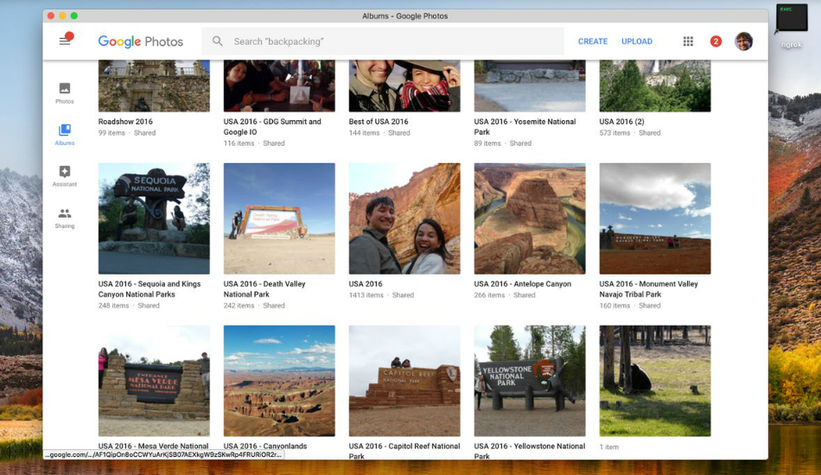Click the Best of USA 2016 title
The image size is (821, 475).
(x=379, y=122)
